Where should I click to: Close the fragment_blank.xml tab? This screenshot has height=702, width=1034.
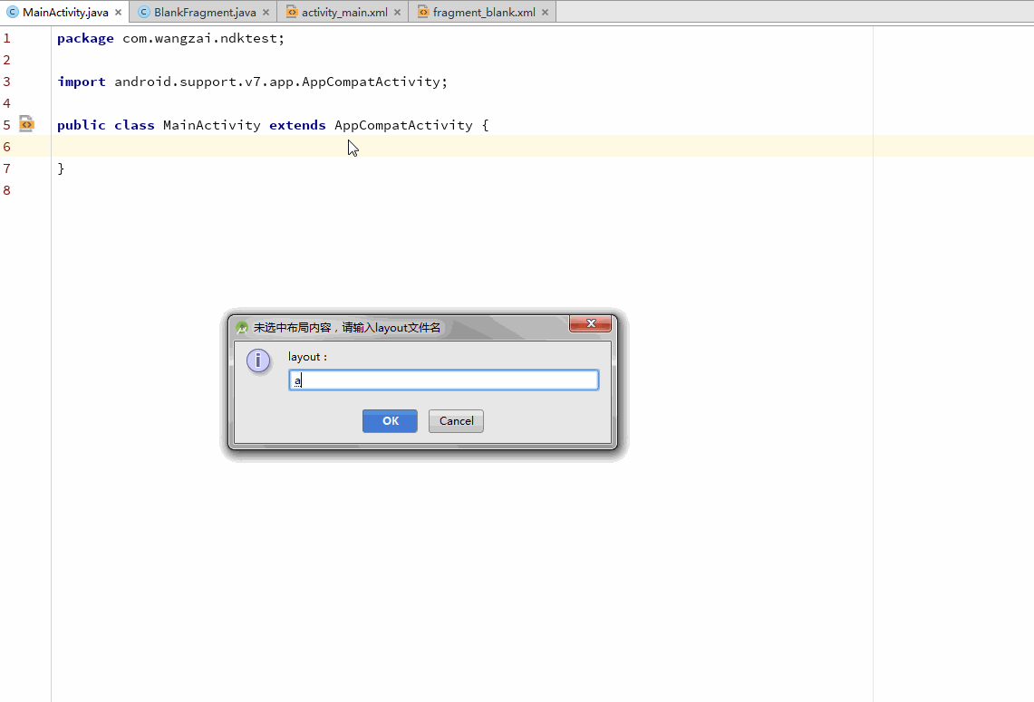click(x=545, y=13)
